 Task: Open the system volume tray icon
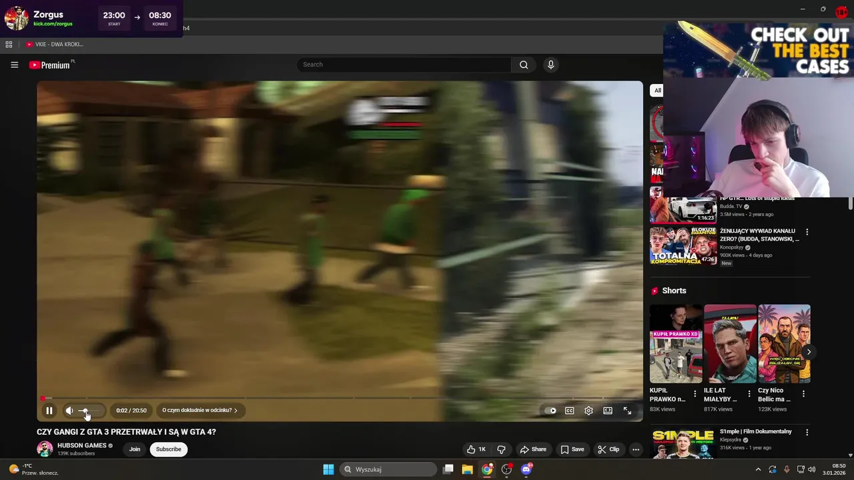tap(812, 469)
